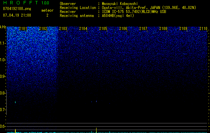Screen dimensions: 210x133
Task: Click the 'Observer' field label
Action: [68, 4]
